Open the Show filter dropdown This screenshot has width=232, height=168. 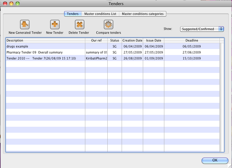[x=202, y=29]
